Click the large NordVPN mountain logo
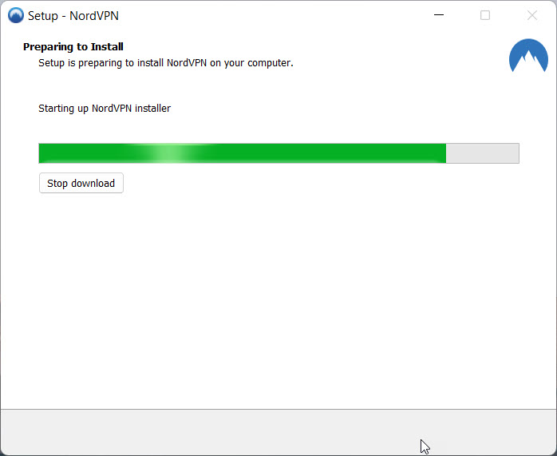 [x=528, y=55]
